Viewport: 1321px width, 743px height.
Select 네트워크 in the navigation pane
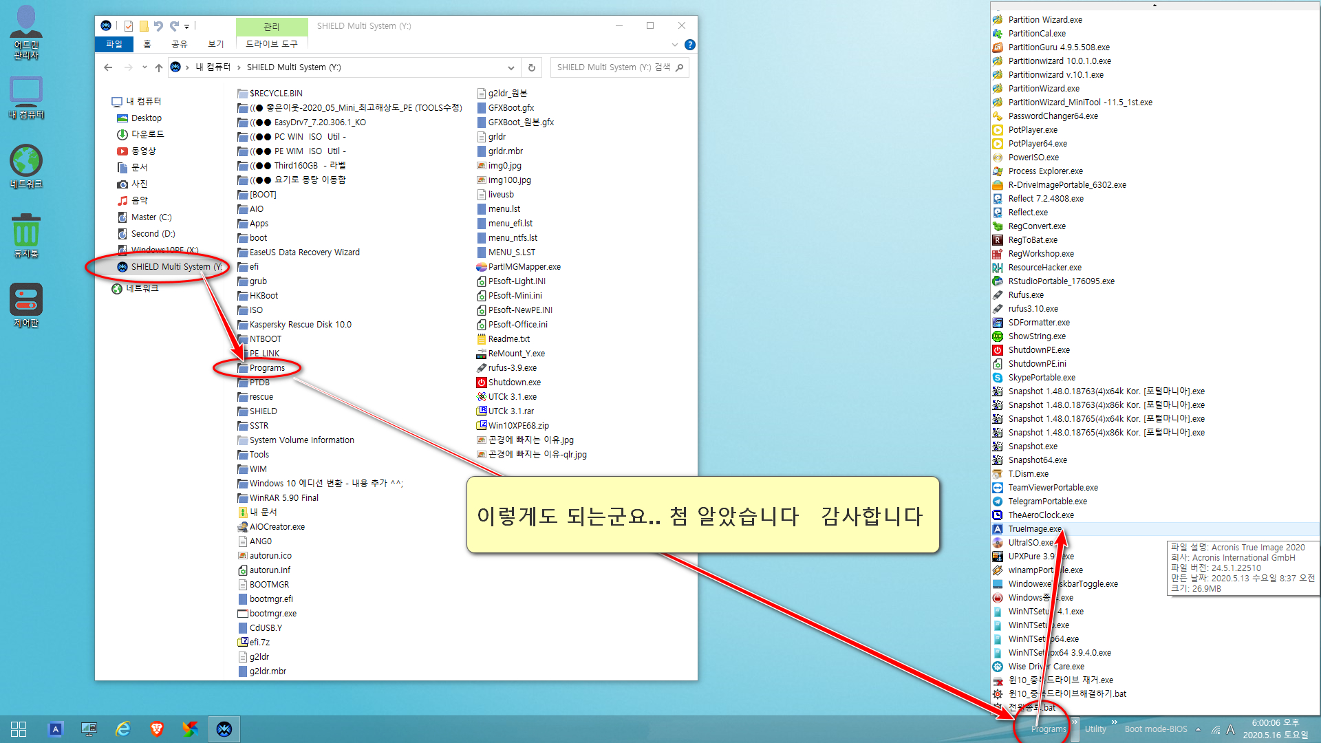tap(142, 289)
